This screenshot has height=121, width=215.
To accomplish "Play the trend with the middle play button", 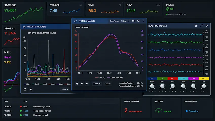I will pyautogui.click(x=82, y=84).
